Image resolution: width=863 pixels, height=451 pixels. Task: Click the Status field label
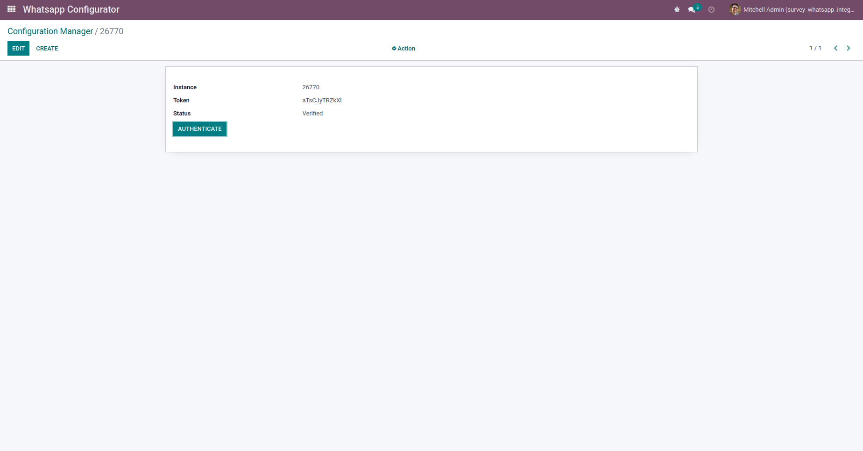point(182,114)
